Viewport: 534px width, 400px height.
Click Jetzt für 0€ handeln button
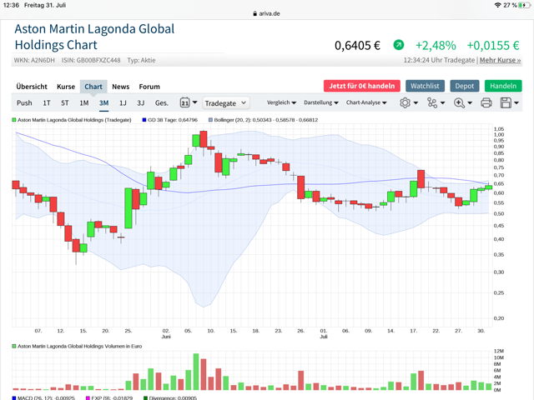click(361, 86)
